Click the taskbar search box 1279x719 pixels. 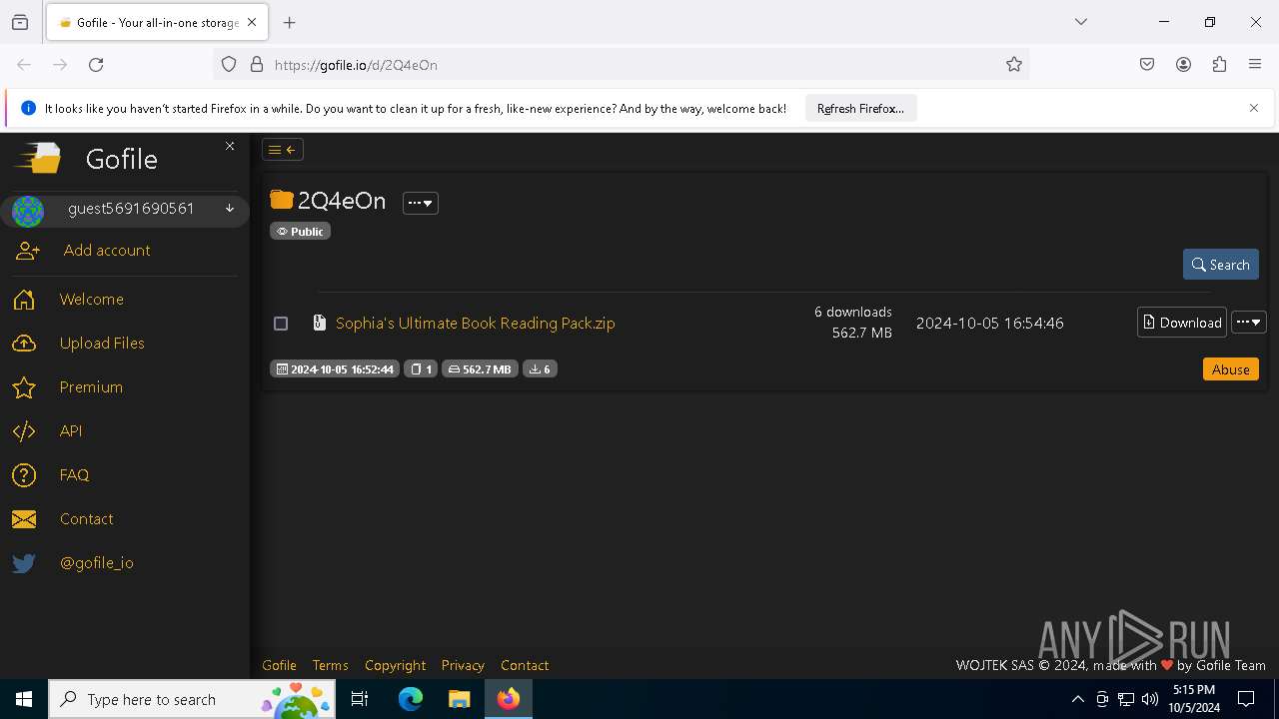tap(192, 699)
